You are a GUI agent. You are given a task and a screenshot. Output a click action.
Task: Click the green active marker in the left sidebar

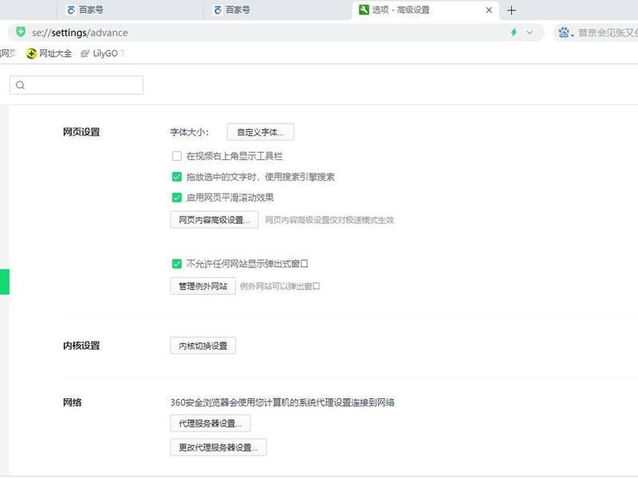pyautogui.click(x=5, y=282)
